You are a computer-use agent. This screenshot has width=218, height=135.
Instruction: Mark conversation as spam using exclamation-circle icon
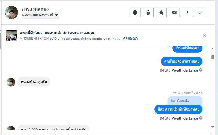pyautogui.click(x=135, y=12)
